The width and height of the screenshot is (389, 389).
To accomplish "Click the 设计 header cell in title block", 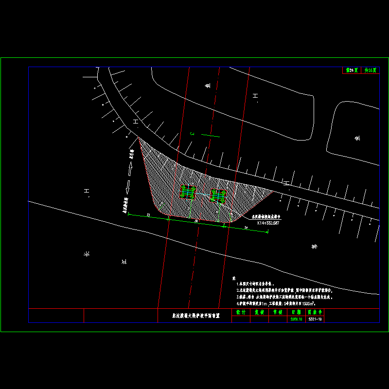I will (x=241, y=312).
